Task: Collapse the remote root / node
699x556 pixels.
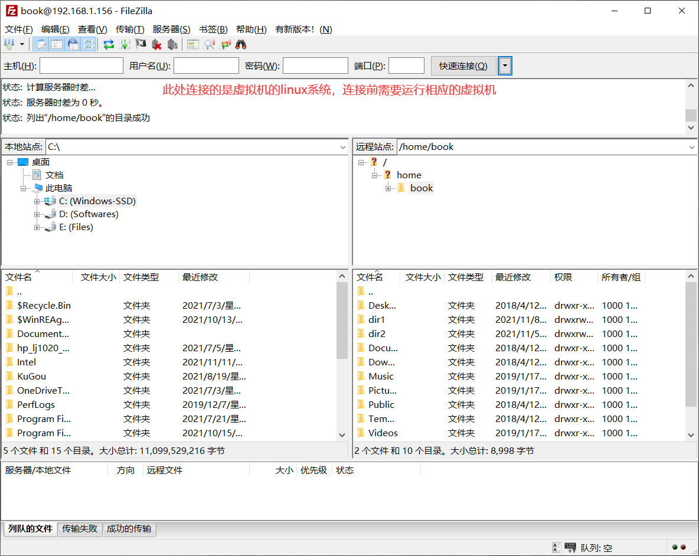Action: [x=361, y=163]
